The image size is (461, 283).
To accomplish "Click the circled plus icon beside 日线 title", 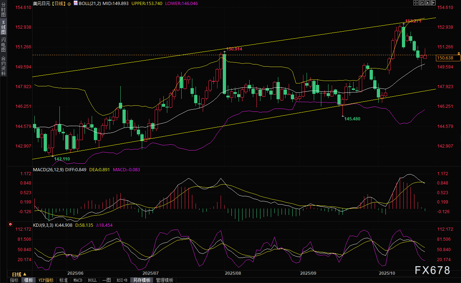I will (68, 3).
